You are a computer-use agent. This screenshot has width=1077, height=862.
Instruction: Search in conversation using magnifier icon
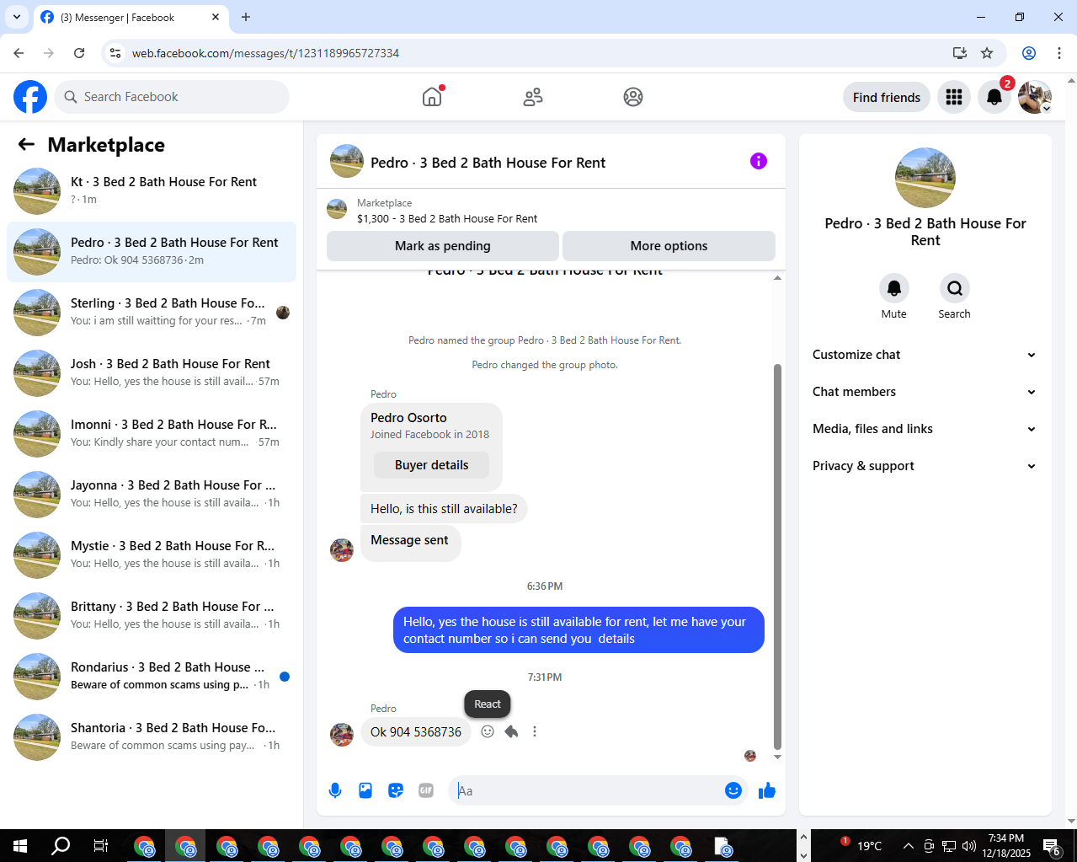(x=955, y=288)
